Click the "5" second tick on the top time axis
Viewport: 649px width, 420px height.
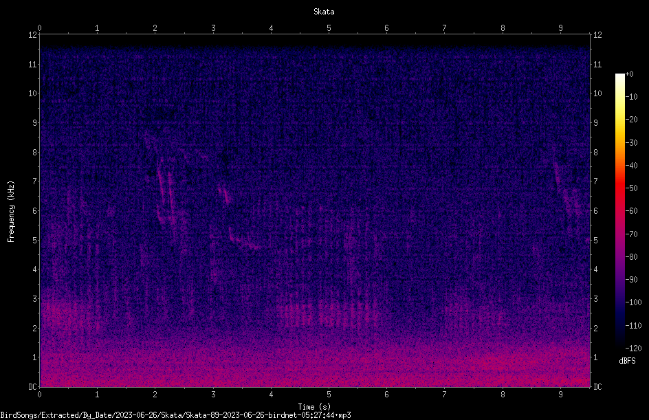(329, 28)
